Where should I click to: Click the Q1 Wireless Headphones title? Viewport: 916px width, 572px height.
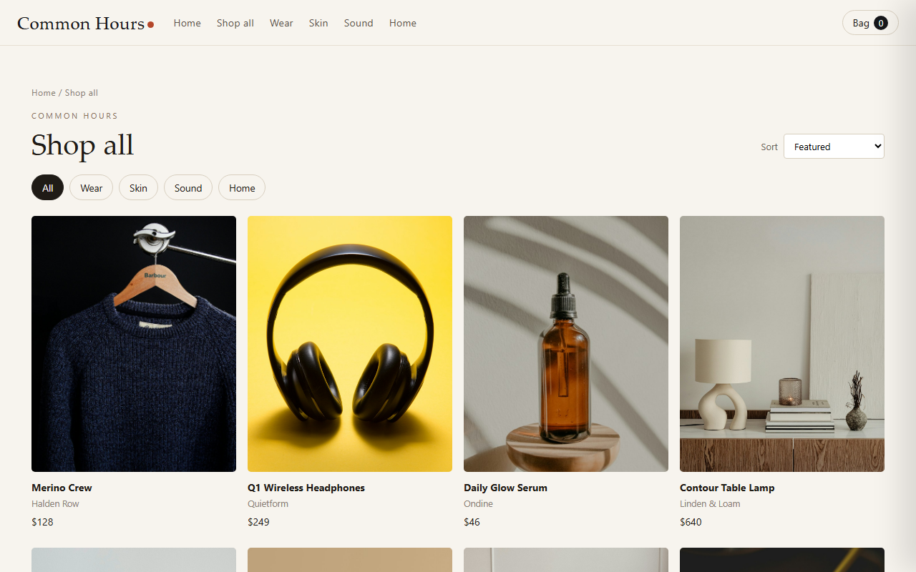(x=306, y=488)
